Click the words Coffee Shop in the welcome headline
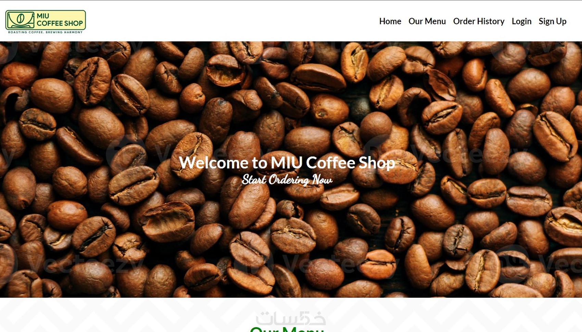 point(351,163)
